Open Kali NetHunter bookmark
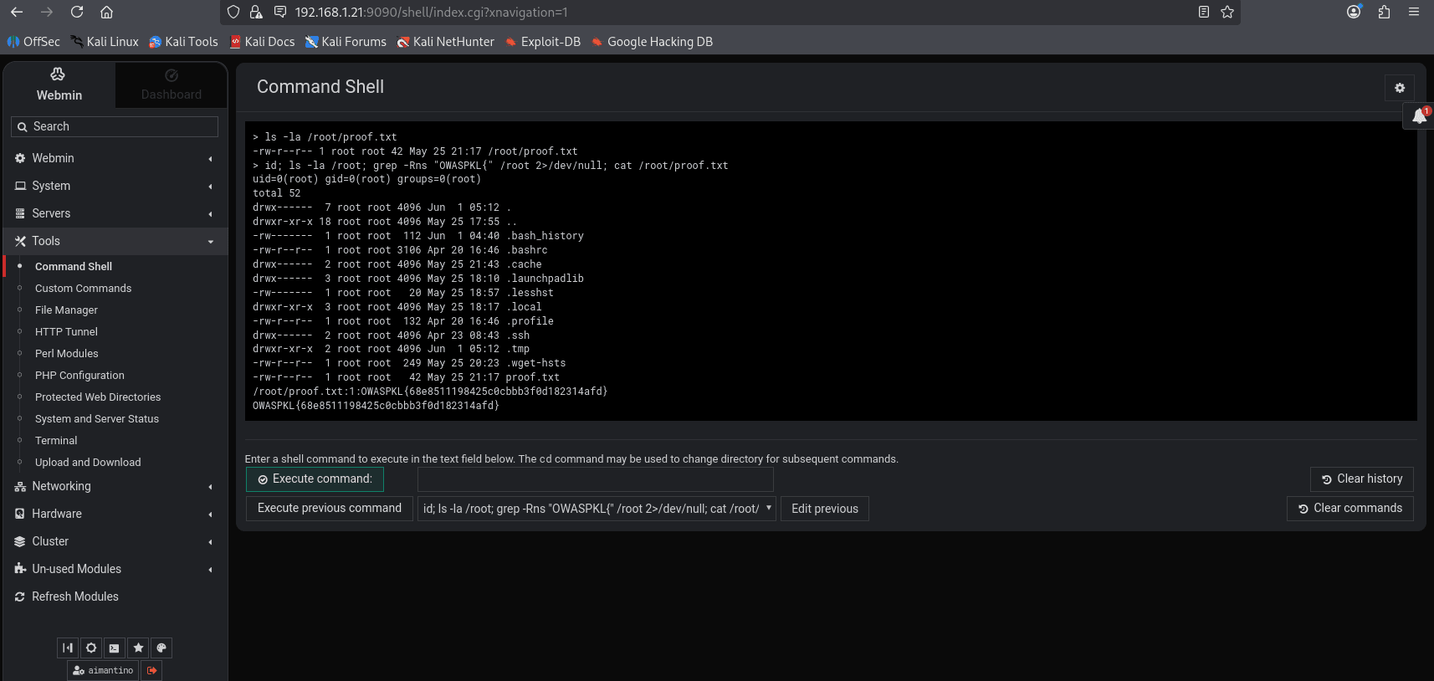 (446, 42)
